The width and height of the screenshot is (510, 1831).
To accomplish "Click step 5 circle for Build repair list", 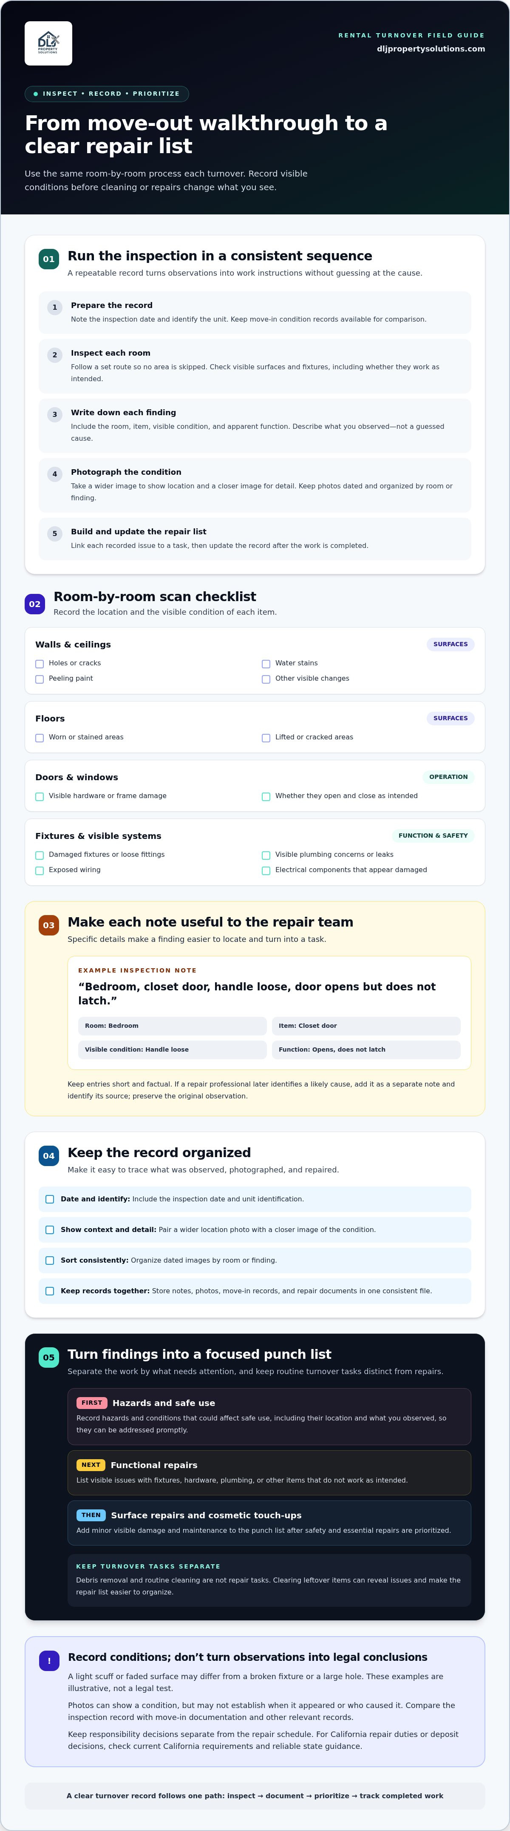I will pos(55,534).
